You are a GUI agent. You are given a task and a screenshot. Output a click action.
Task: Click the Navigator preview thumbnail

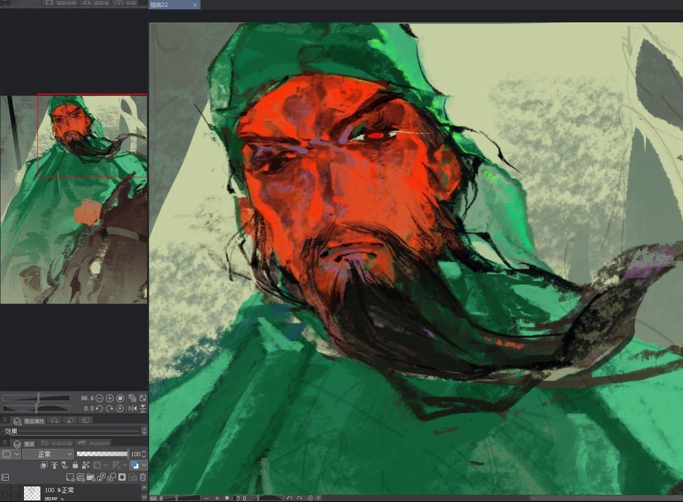(74, 199)
